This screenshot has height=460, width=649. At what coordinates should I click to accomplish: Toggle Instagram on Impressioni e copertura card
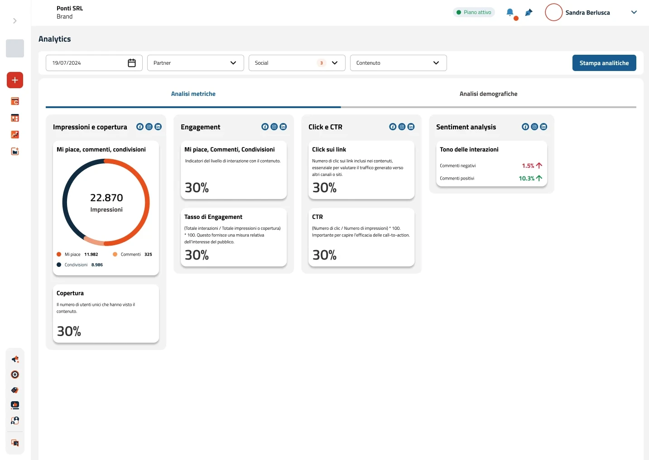point(149,127)
